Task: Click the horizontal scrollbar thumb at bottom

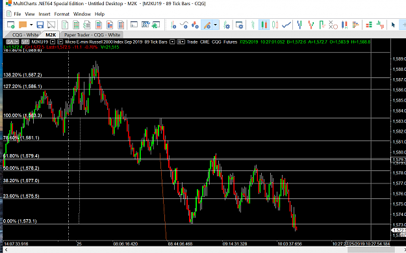Action: (371, 250)
